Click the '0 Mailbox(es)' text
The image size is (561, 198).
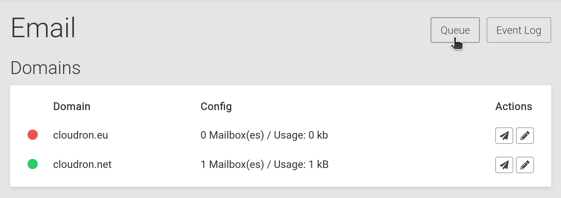[x=232, y=135]
